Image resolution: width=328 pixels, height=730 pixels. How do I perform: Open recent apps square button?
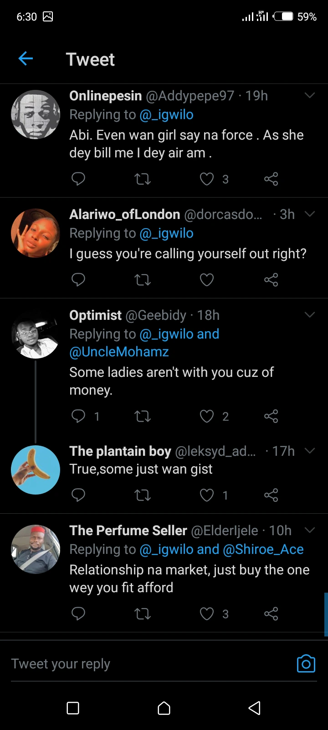pos(73,708)
